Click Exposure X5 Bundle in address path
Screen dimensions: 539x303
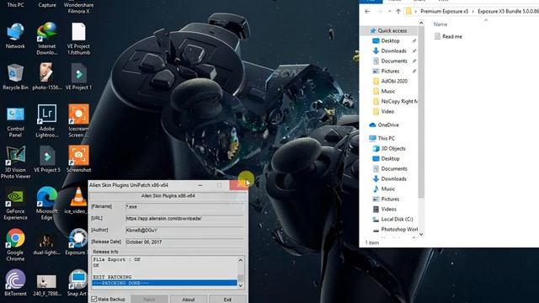coord(509,11)
